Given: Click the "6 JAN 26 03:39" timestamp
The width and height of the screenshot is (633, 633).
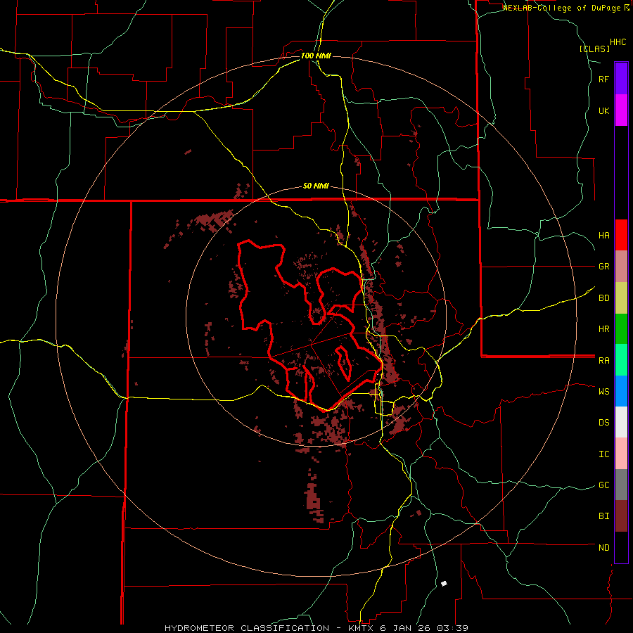Looking at the screenshot, I should point(424,628).
